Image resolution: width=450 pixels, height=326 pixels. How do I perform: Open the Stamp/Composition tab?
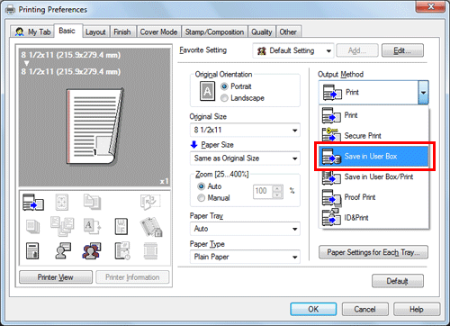click(214, 32)
